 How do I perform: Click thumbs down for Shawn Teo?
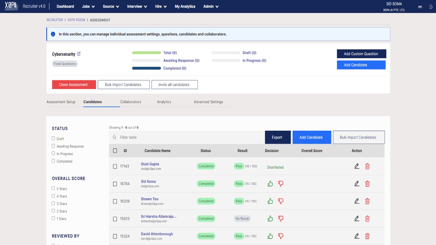click(281, 201)
